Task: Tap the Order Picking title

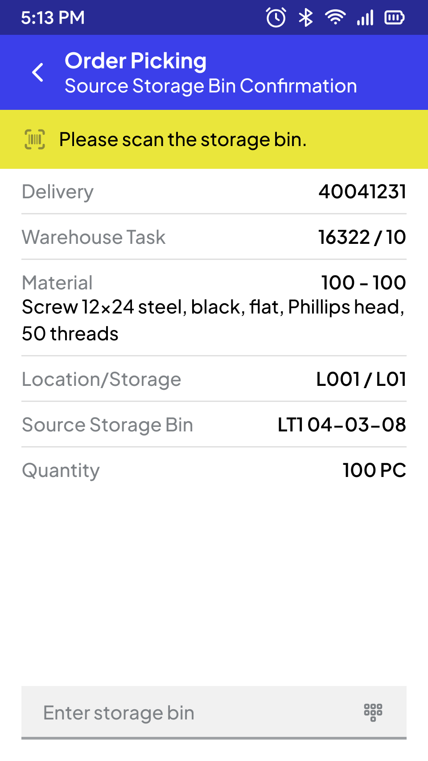Action: click(x=136, y=61)
